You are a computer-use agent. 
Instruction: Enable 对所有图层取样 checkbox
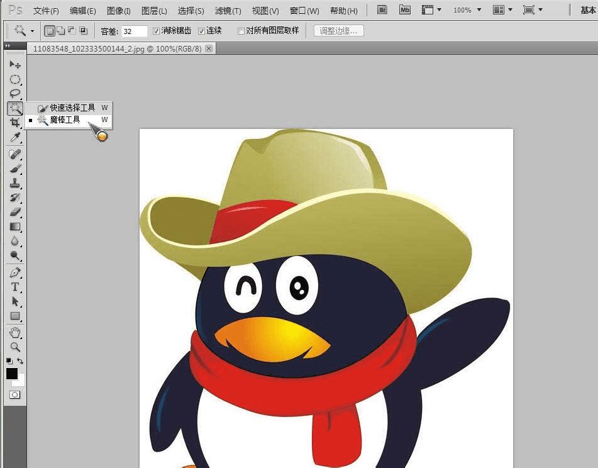pyautogui.click(x=241, y=31)
